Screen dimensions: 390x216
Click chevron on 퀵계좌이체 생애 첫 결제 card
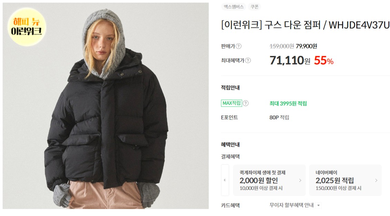point(300,180)
